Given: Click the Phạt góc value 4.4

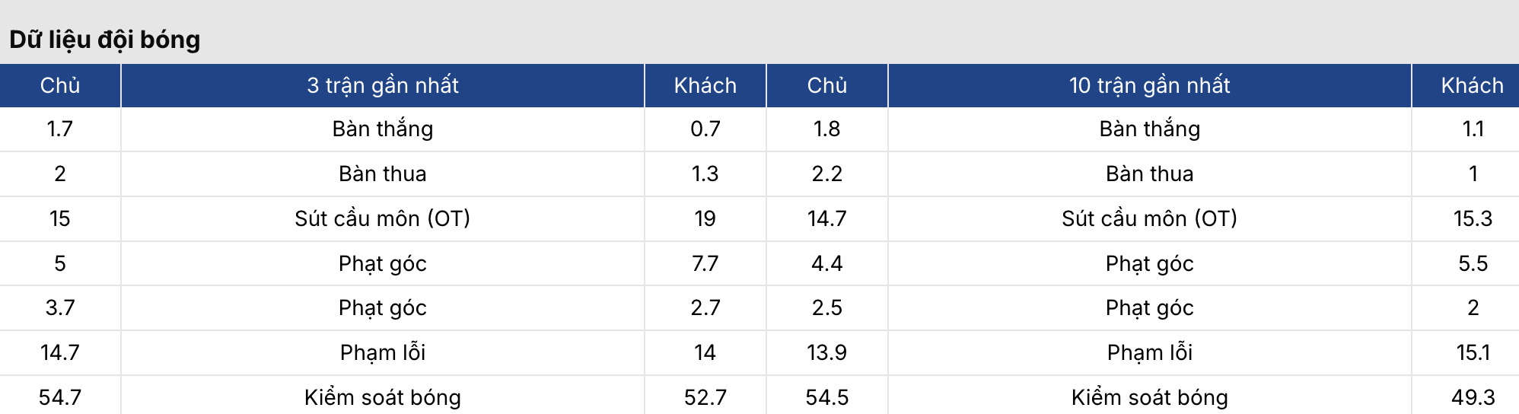Looking at the screenshot, I should (826, 264).
